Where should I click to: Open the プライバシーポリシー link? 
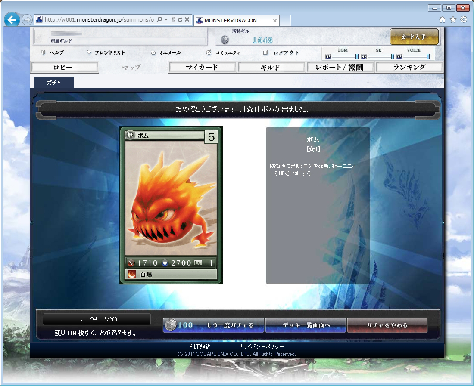[261, 346]
